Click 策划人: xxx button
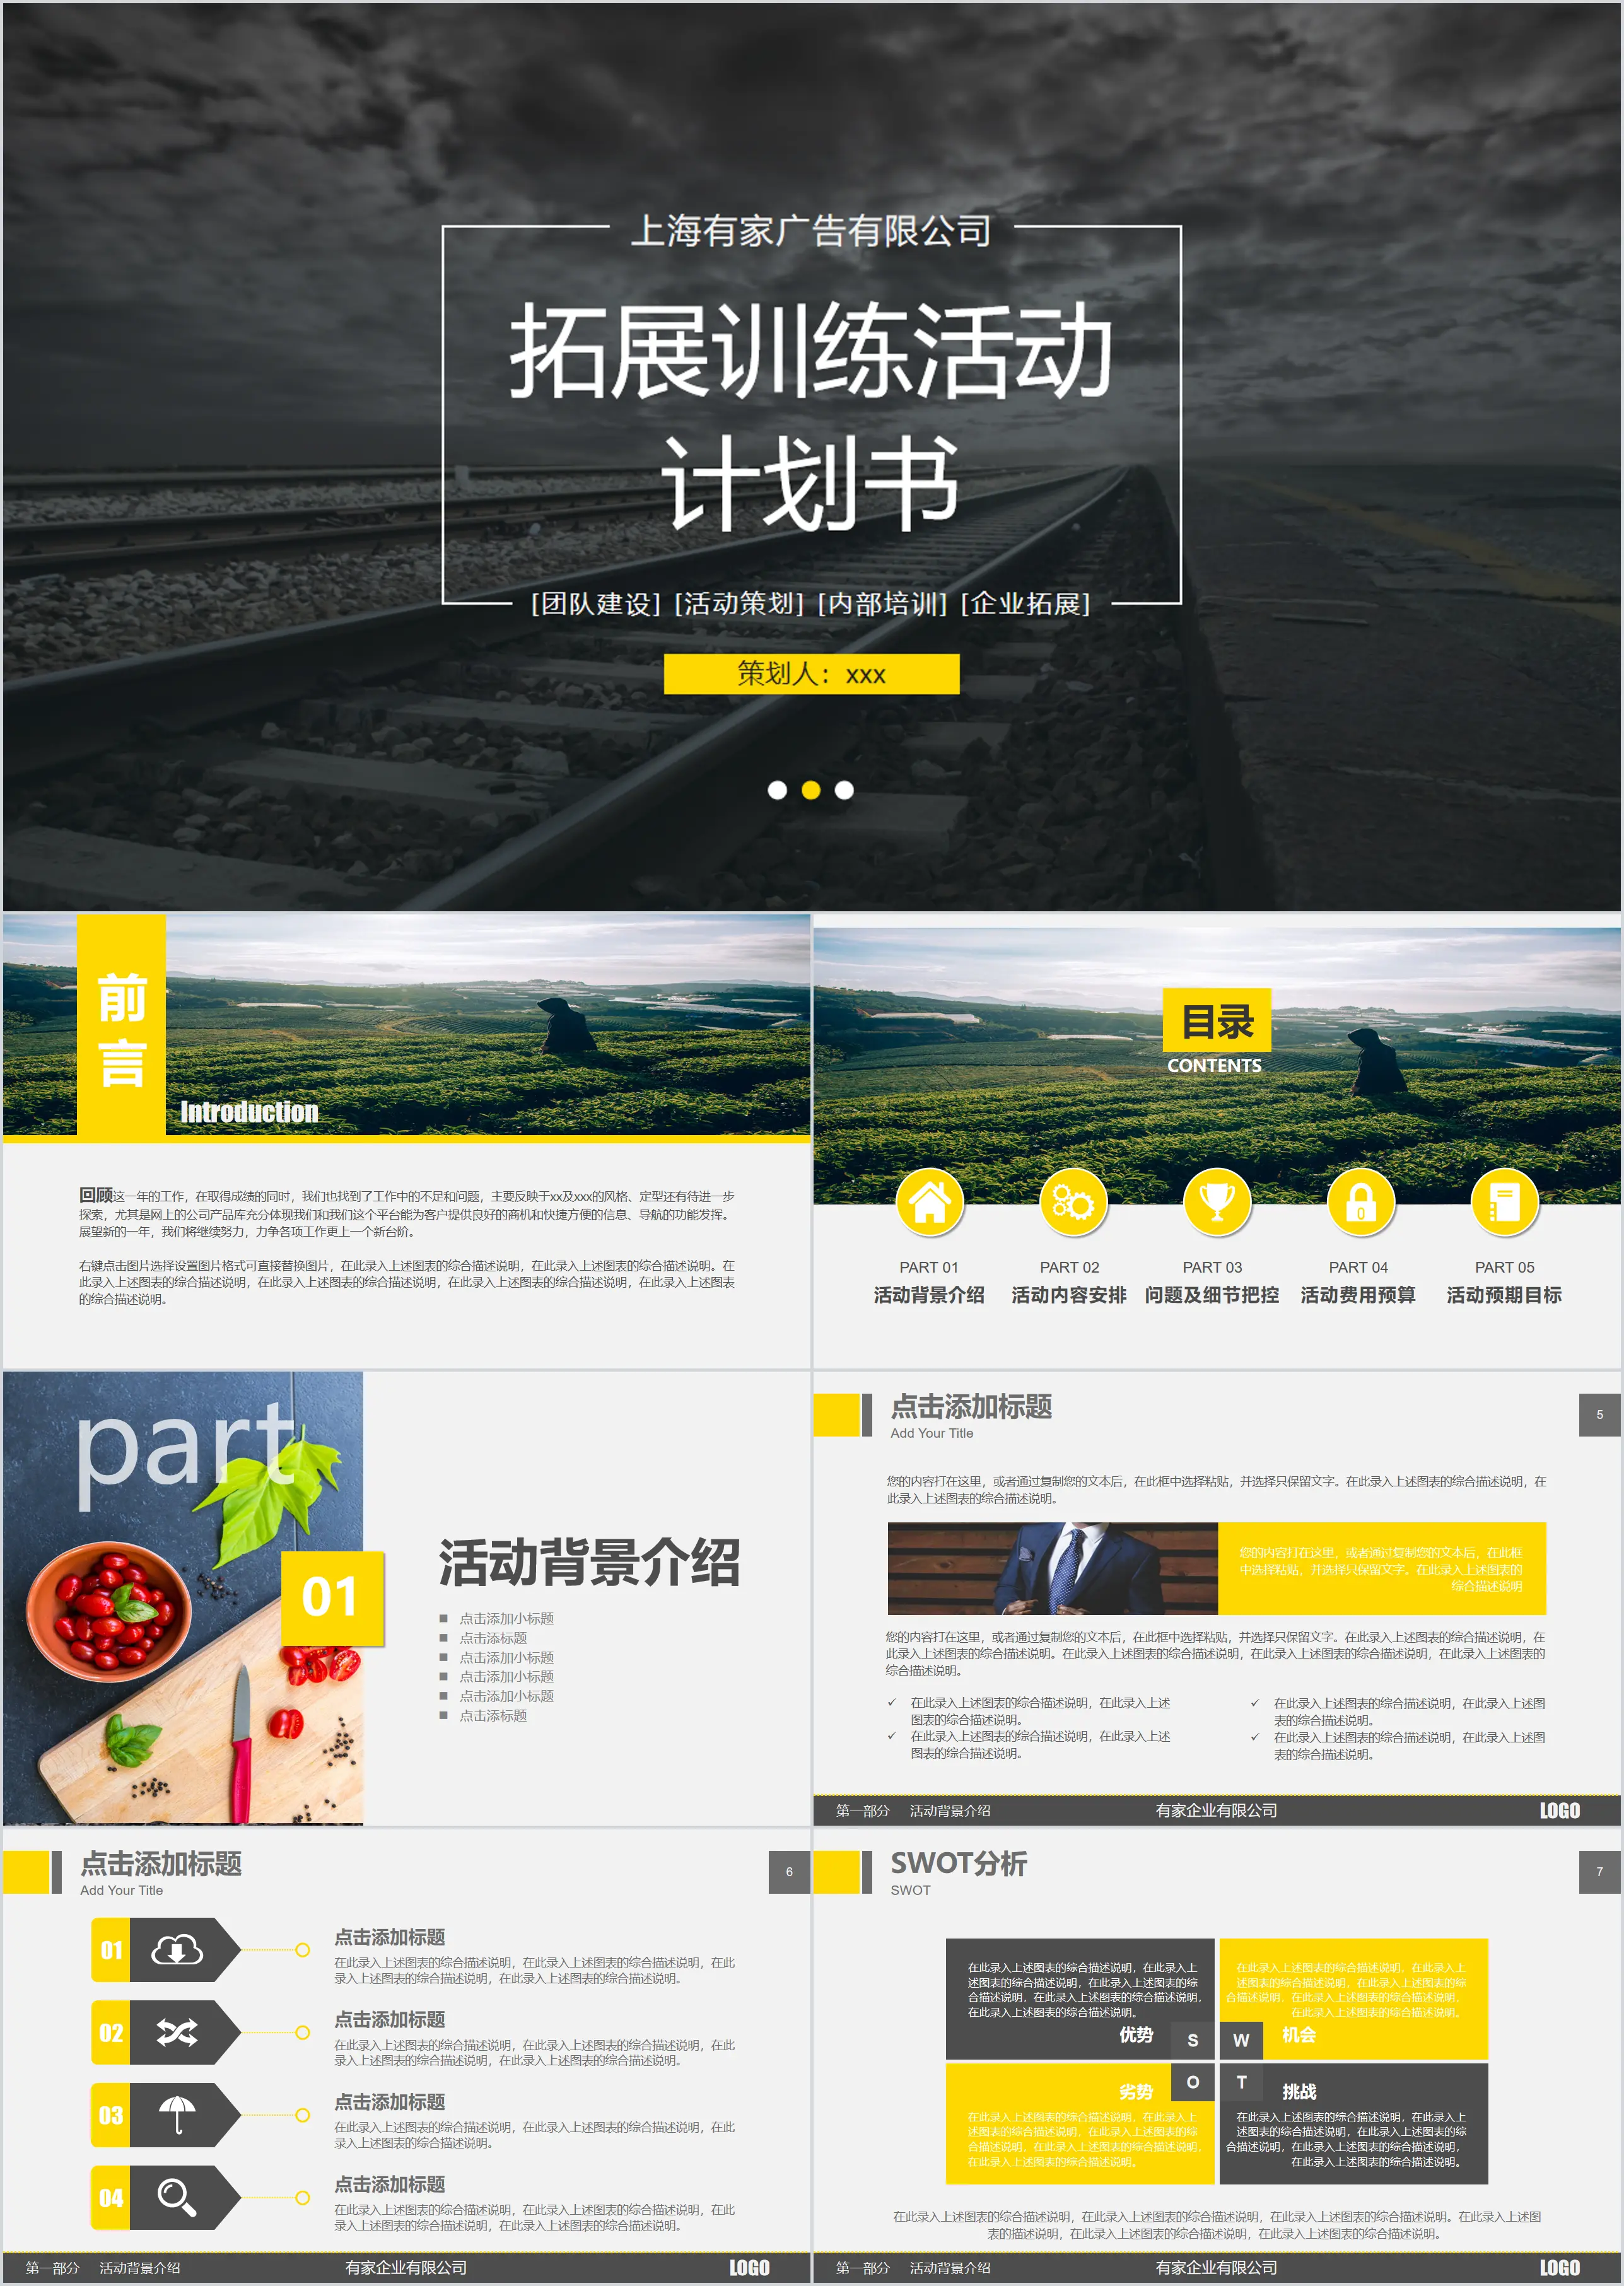Screen dimensions: 1624x2286 pos(812,670)
